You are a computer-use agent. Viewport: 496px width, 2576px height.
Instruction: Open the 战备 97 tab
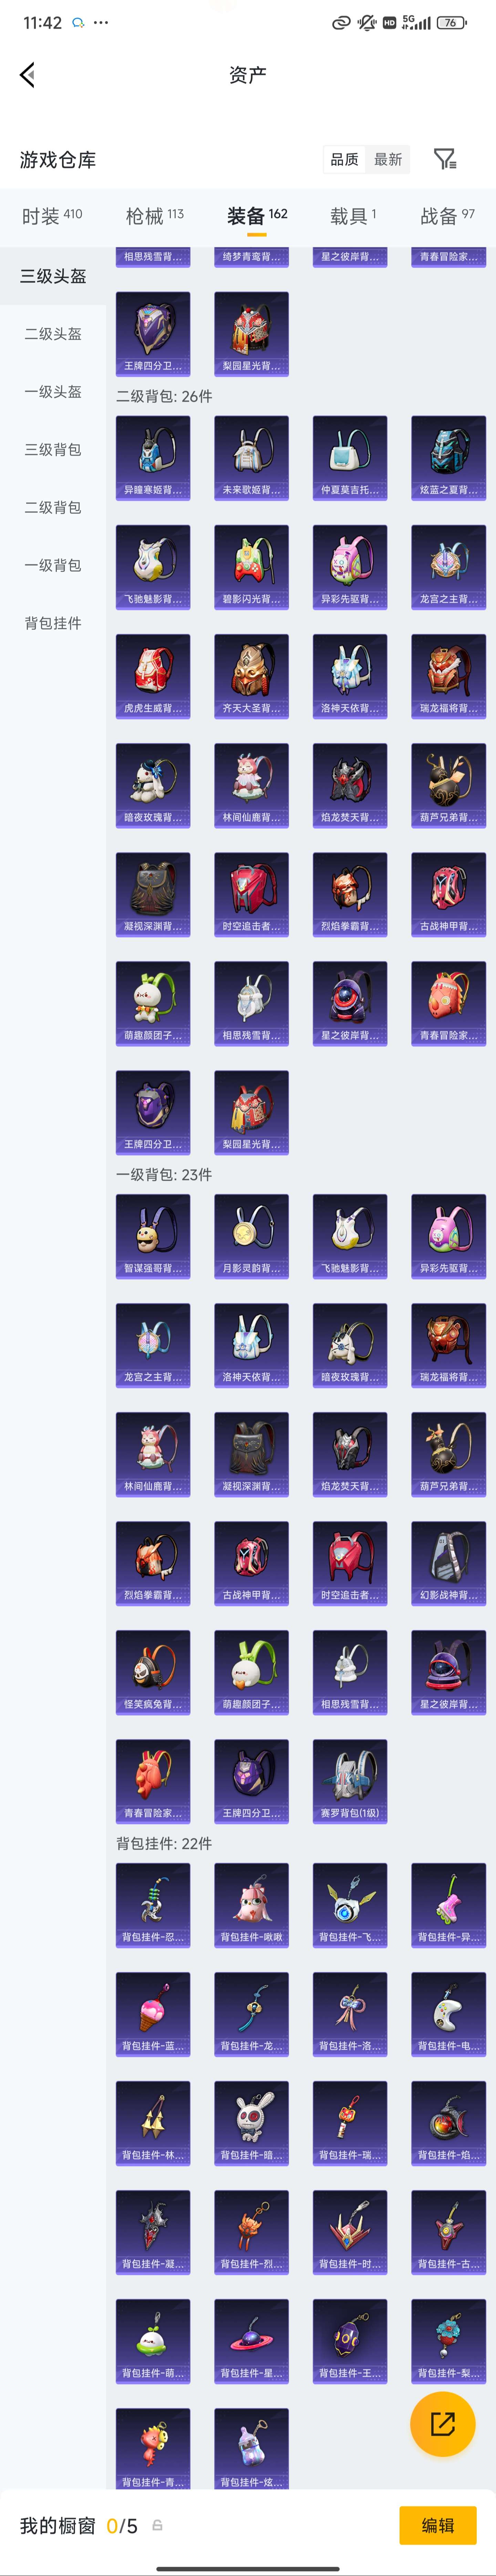[447, 216]
